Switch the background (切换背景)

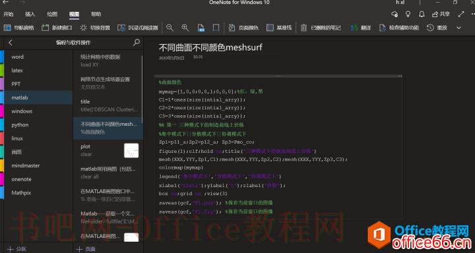click(95, 28)
